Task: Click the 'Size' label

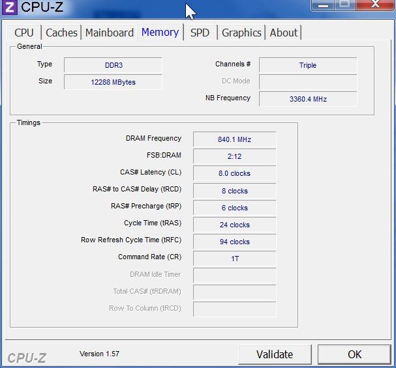Action: pos(45,81)
